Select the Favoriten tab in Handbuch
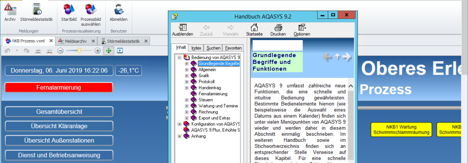The width and height of the screenshot is (468, 163). [x=233, y=48]
